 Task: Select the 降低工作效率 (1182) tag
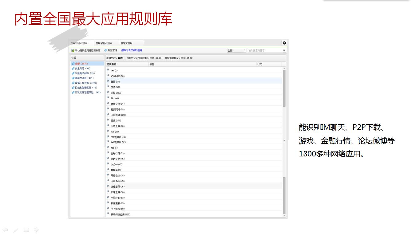tap(86, 83)
